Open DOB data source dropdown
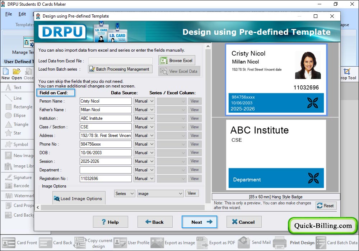This screenshot has height=251, width=359. [144, 153]
